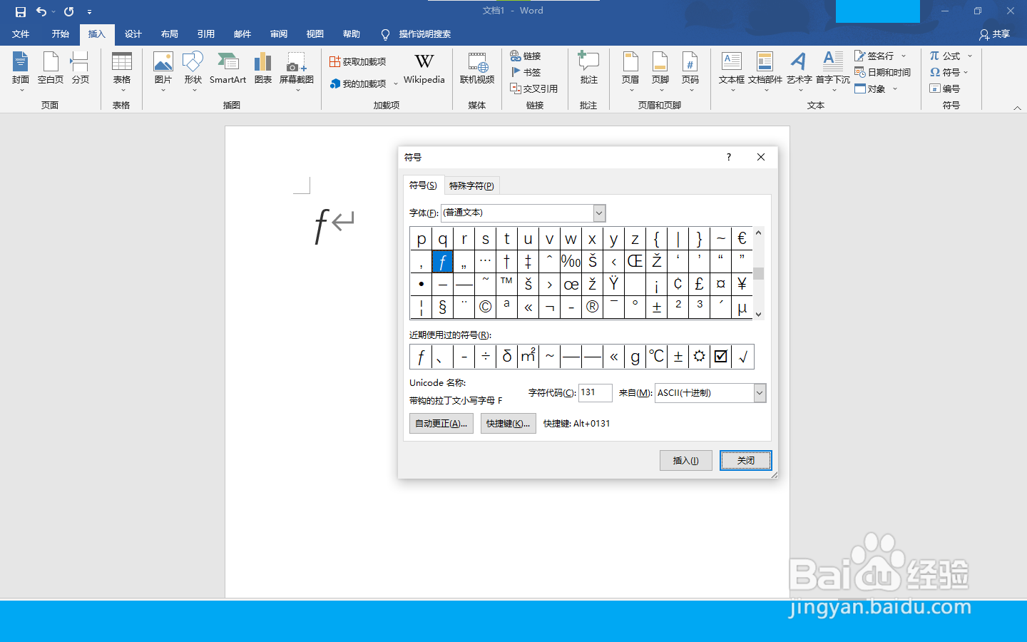The width and height of the screenshot is (1027, 642).
Task: Select the pound £ symbol in grid
Action: coord(700,284)
